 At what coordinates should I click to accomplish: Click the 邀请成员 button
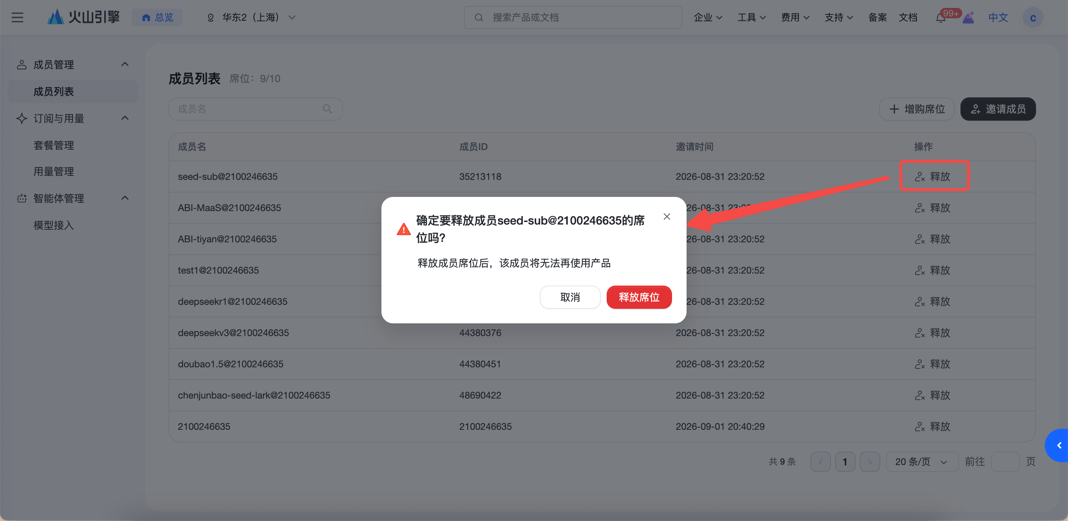[998, 109]
